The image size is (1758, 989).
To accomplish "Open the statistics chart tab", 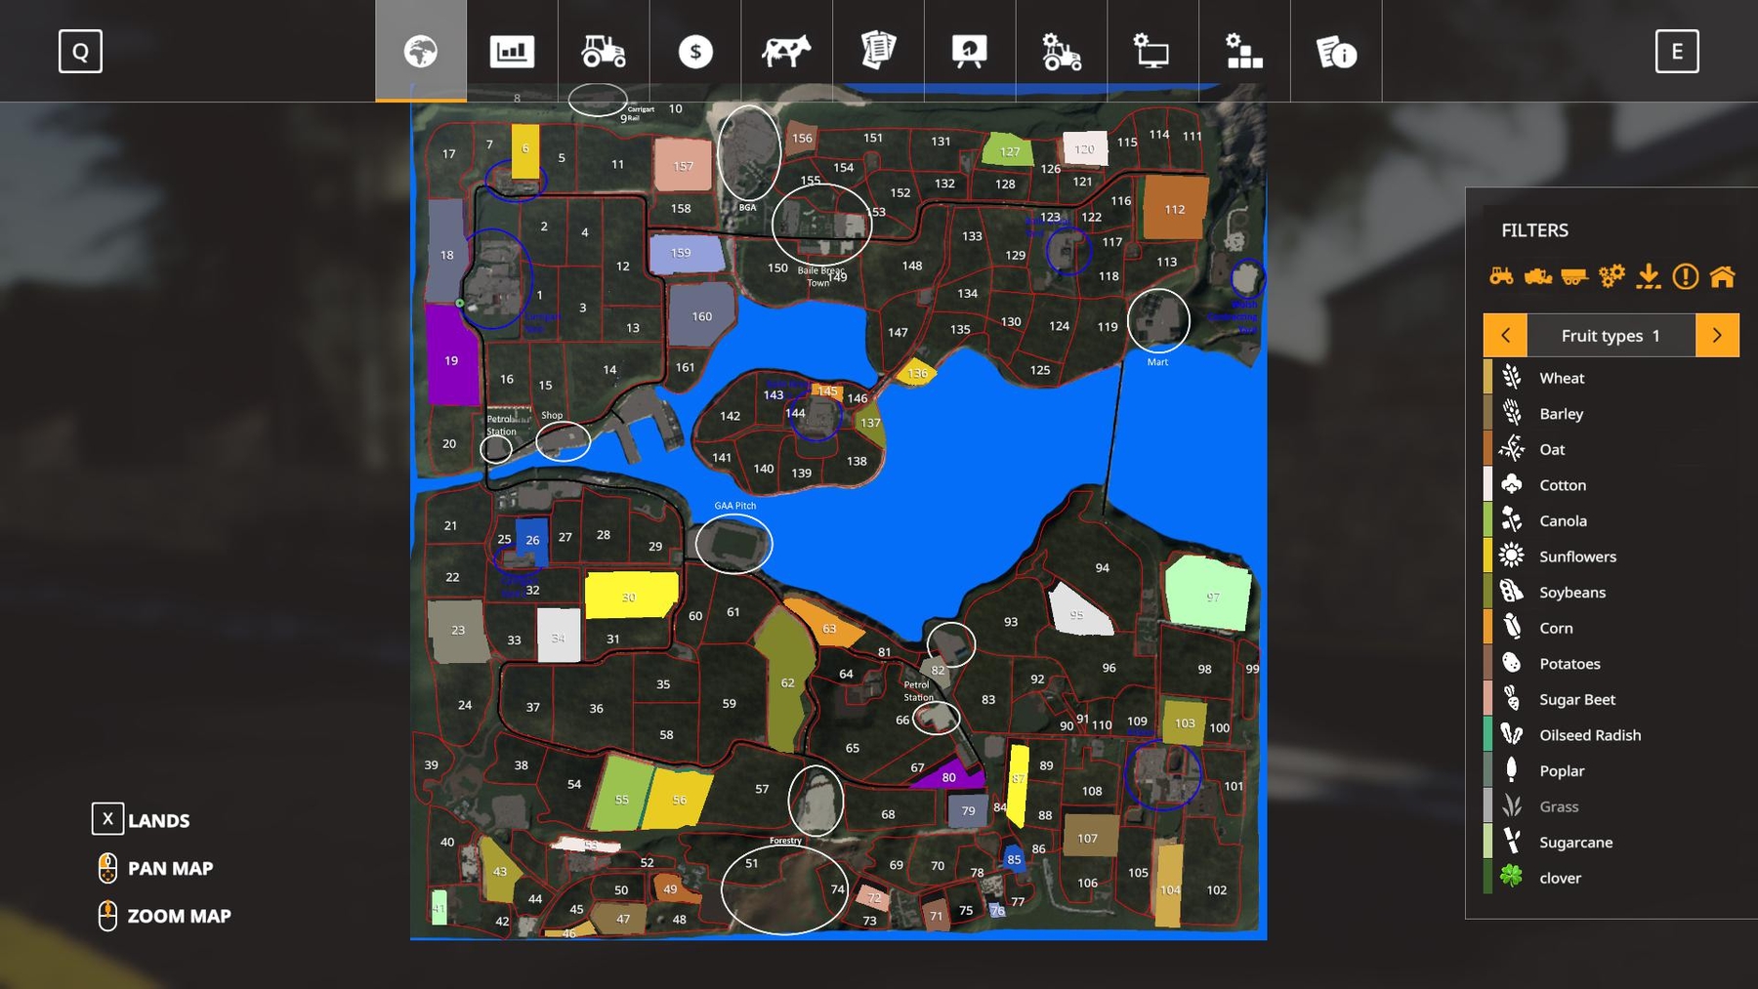I will coord(512,52).
